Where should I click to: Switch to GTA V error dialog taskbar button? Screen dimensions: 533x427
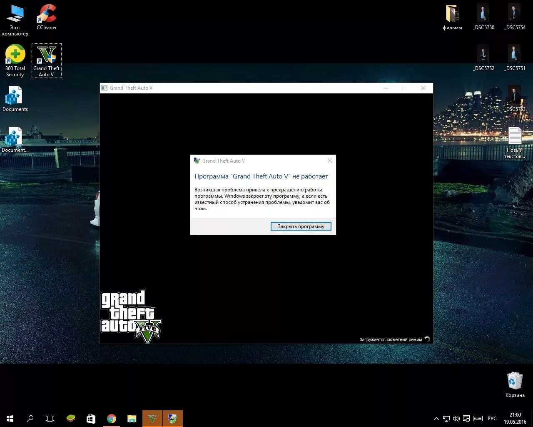(172, 419)
